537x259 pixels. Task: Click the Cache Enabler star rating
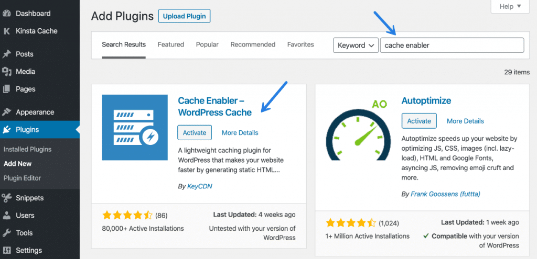[x=127, y=215]
